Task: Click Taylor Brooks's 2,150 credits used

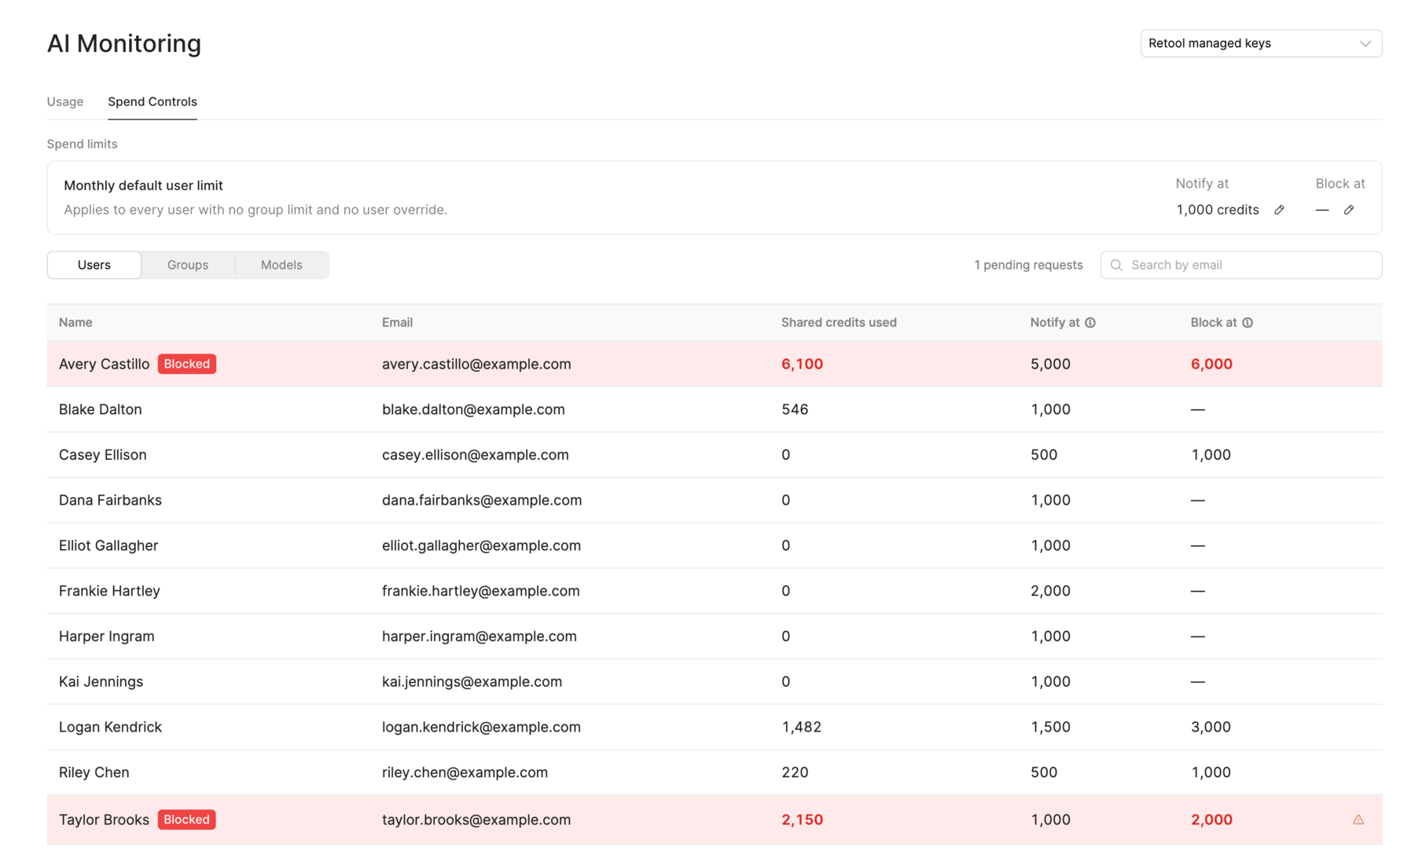Action: tap(802, 820)
